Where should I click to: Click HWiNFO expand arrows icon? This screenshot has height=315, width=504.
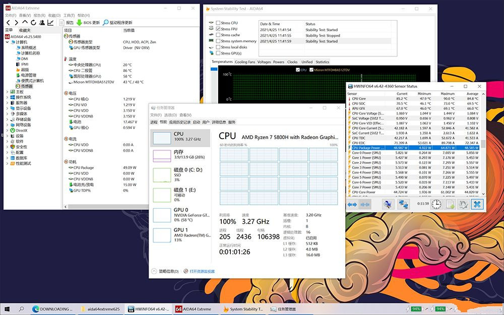(x=352, y=204)
